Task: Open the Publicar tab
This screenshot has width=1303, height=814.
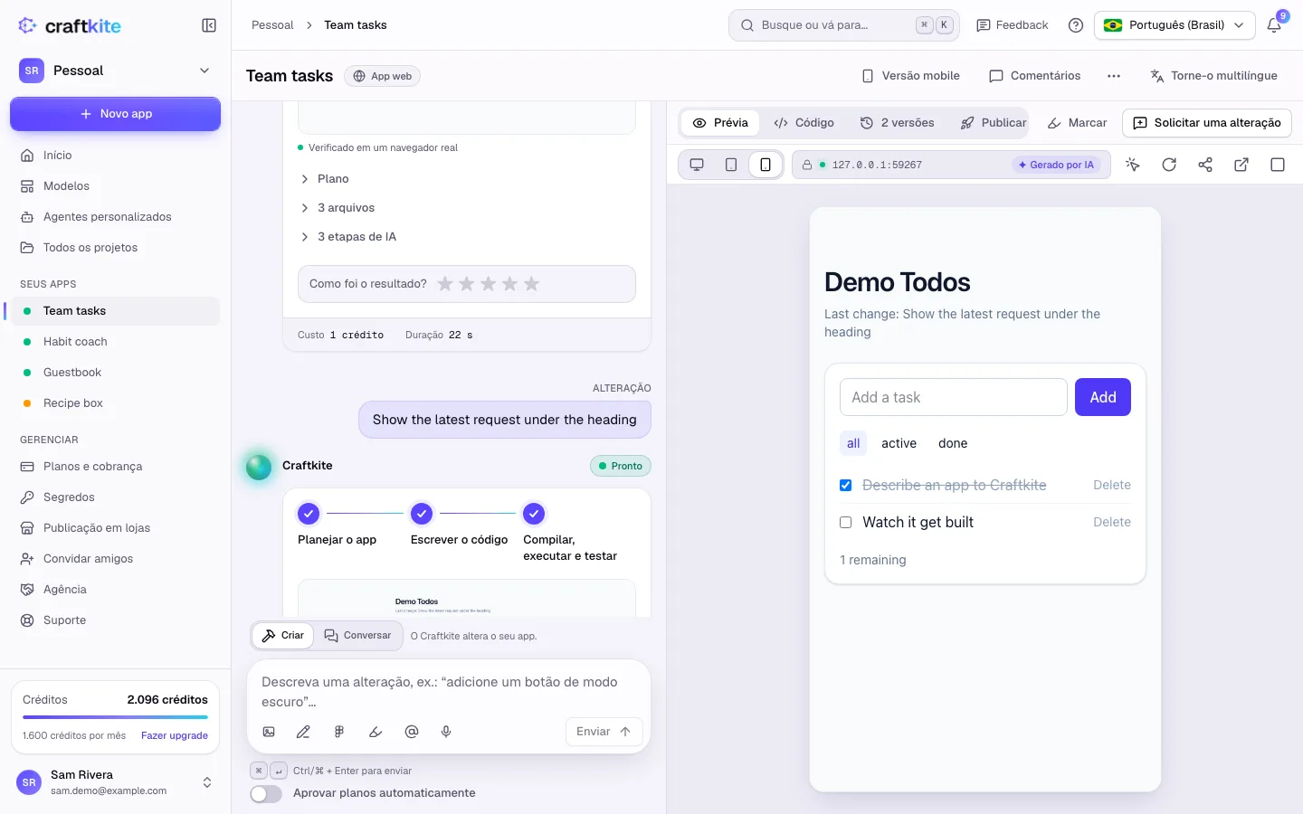Action: [994, 123]
